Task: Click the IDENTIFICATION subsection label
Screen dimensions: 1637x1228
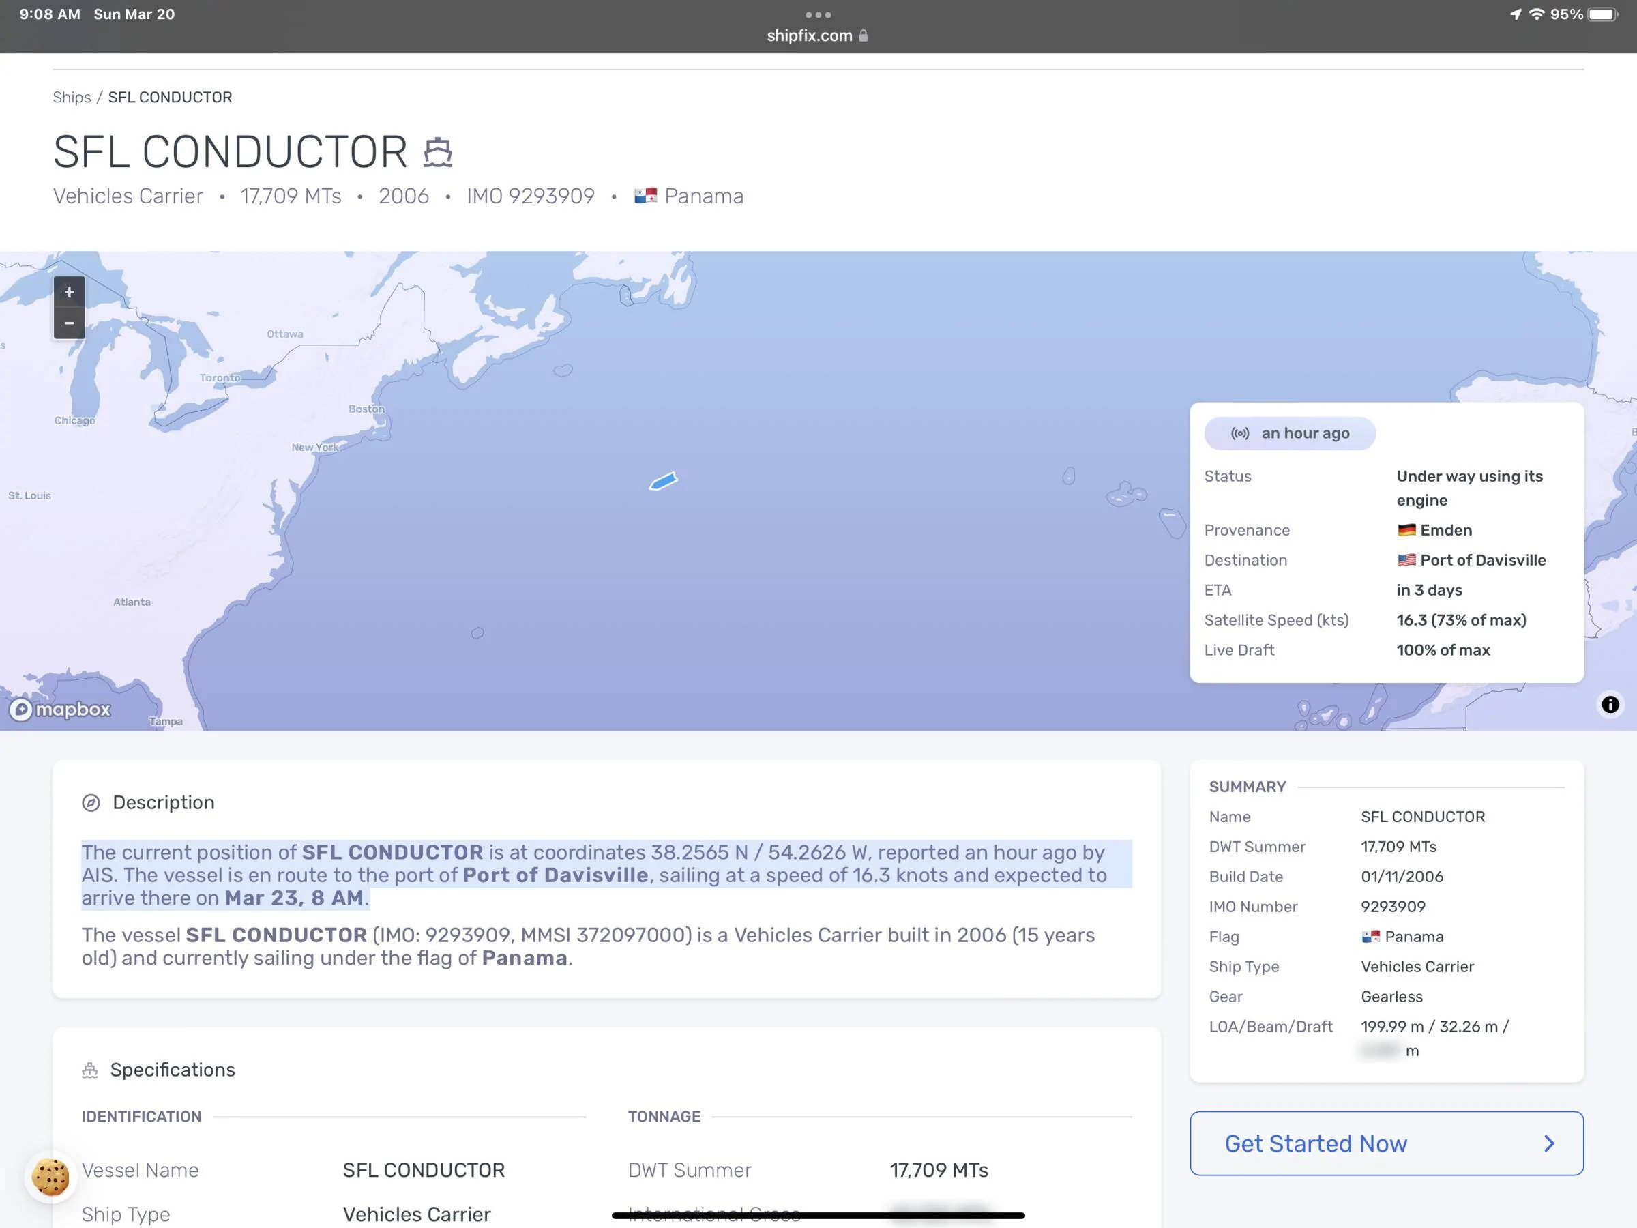Action: (141, 1117)
